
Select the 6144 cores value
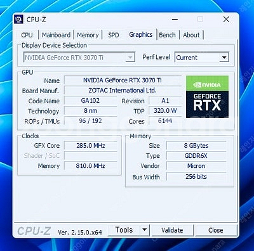point(165,121)
